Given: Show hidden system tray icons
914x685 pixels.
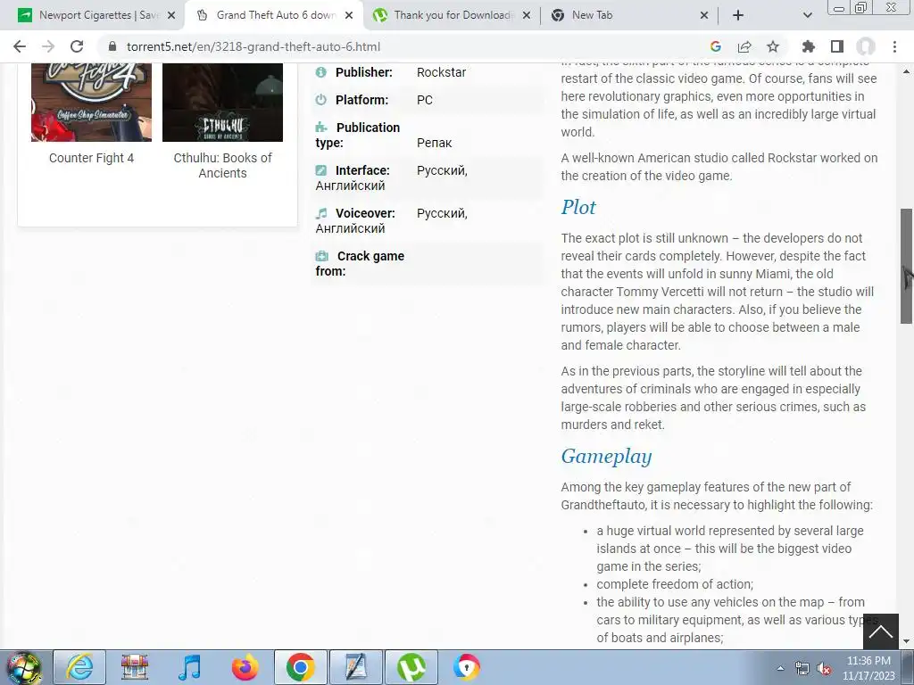Looking at the screenshot, I should pos(780,668).
